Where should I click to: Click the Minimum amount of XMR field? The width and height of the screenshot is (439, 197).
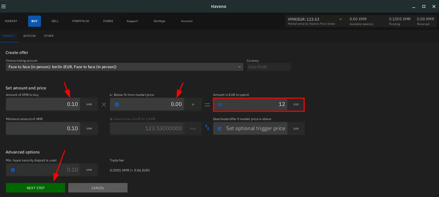43,129
